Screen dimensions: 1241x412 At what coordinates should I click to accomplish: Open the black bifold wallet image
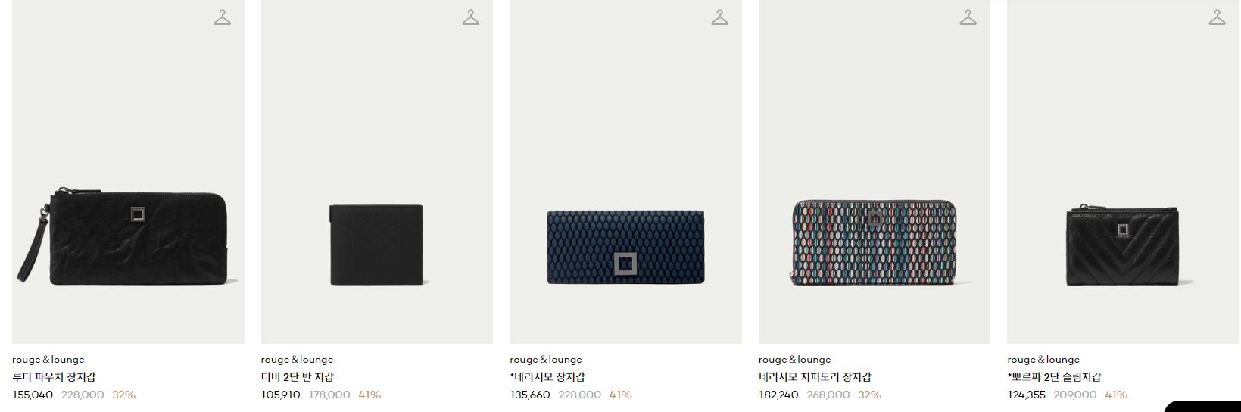[x=377, y=171]
